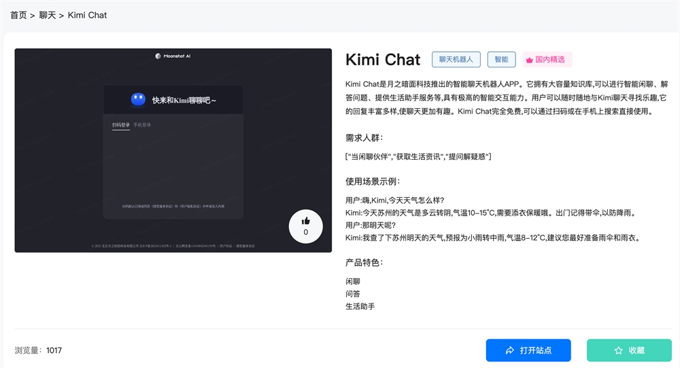Viewport: 680px width, 368px height.
Task: Select the 智能 tag
Action: point(501,59)
